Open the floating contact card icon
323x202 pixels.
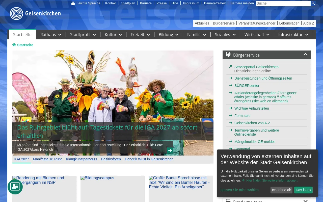point(15,187)
